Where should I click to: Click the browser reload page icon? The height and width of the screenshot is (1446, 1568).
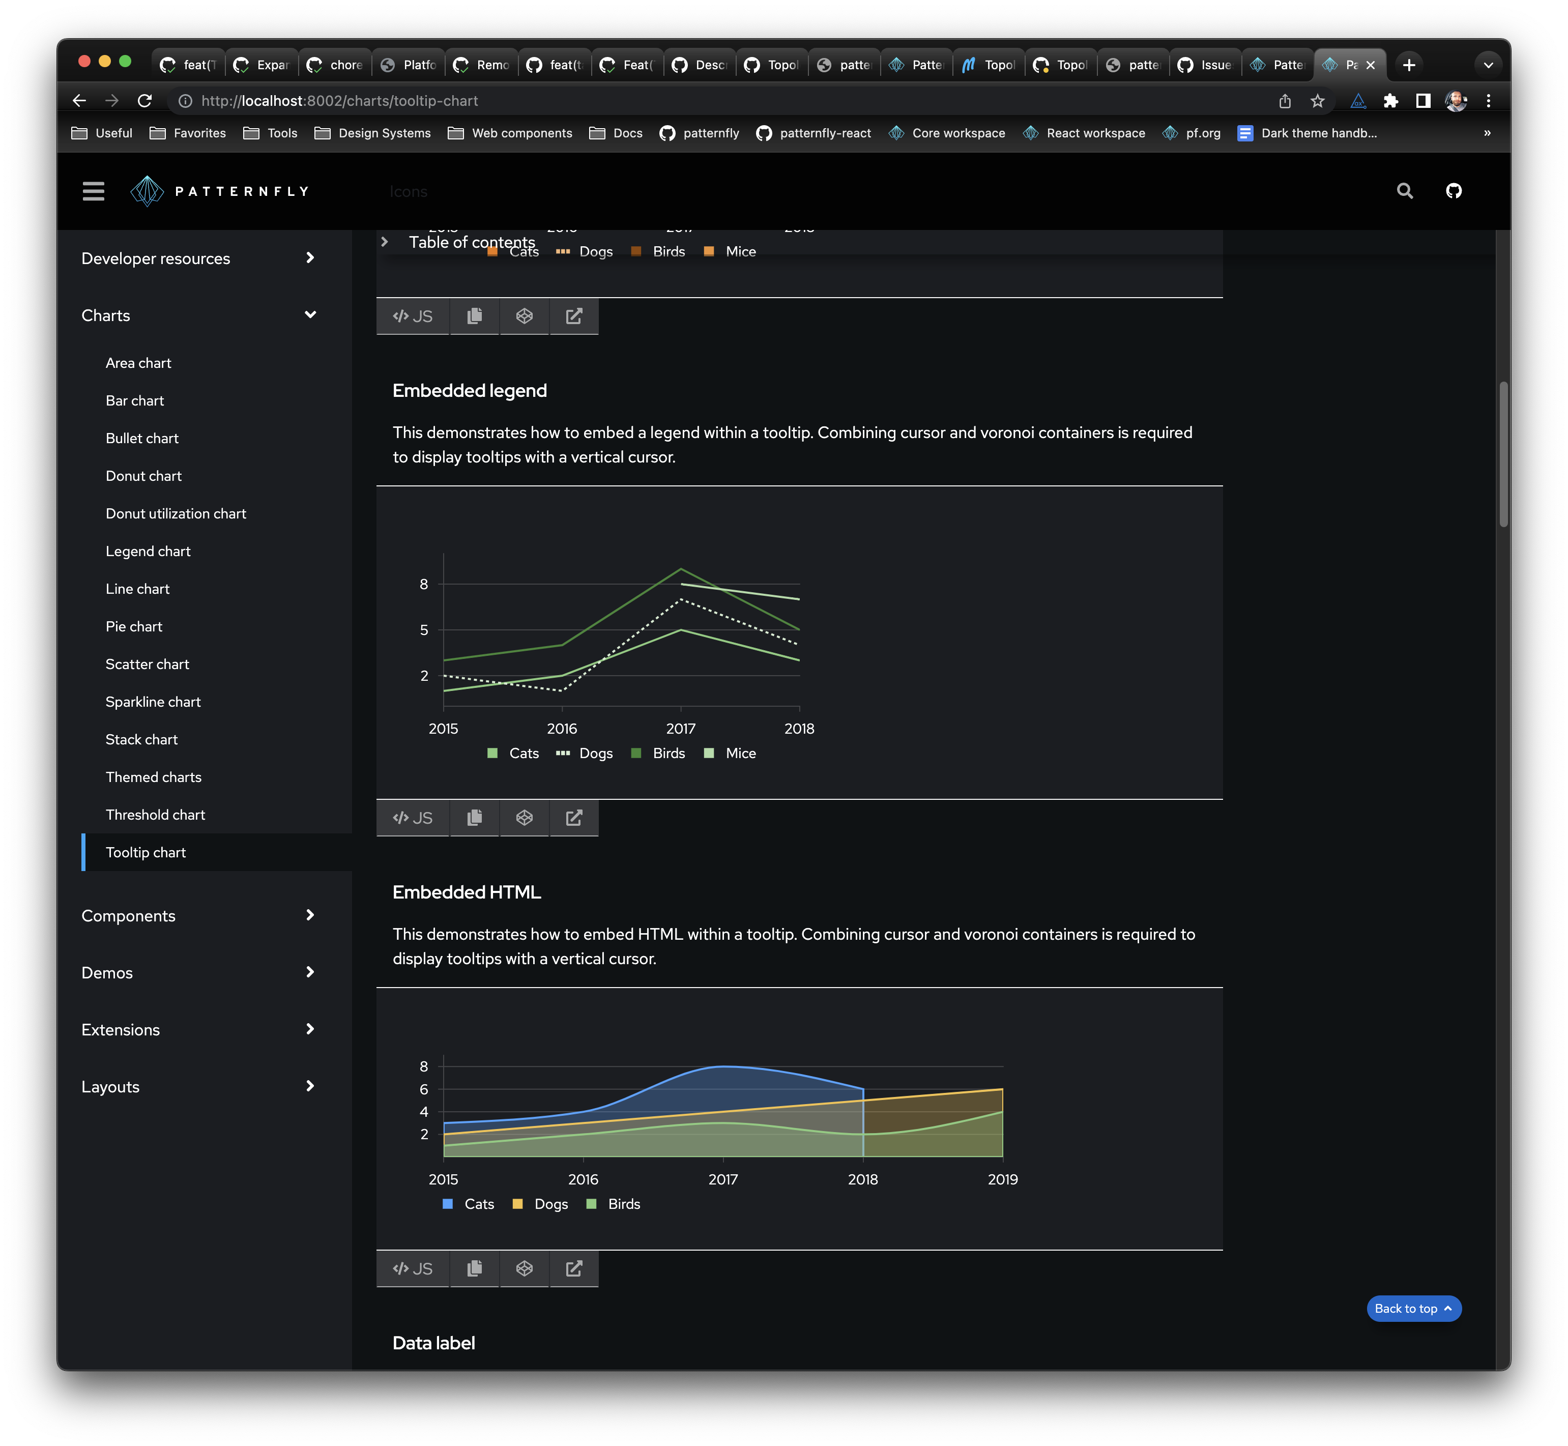(x=145, y=101)
